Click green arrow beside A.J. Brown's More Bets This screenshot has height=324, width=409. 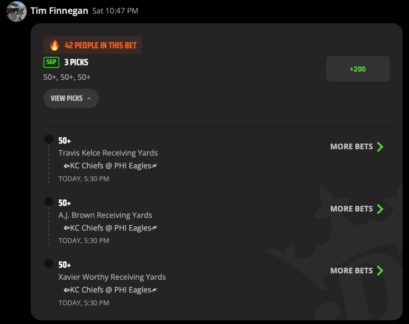380,209
